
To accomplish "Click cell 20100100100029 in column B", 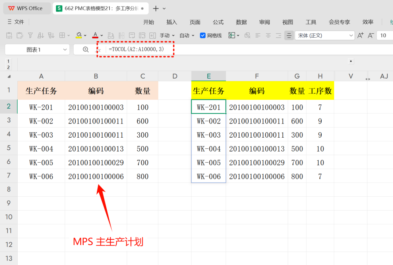I will coord(96,163).
